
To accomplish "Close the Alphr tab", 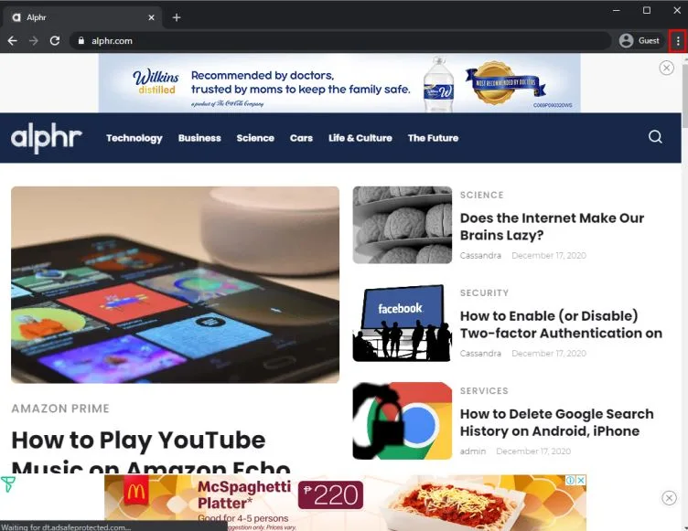I will pyautogui.click(x=151, y=17).
